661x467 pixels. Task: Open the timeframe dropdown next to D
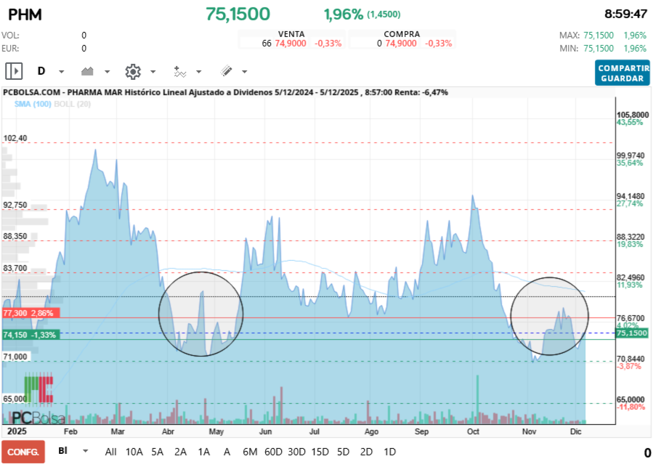60,71
